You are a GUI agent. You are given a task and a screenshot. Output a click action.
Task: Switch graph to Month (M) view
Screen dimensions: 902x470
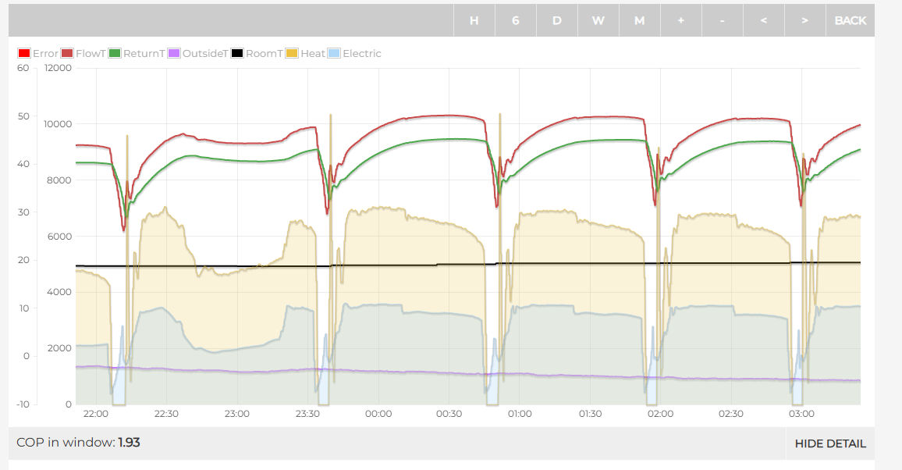click(639, 21)
